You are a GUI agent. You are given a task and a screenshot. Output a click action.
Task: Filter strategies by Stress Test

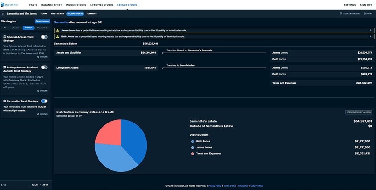[42, 28]
